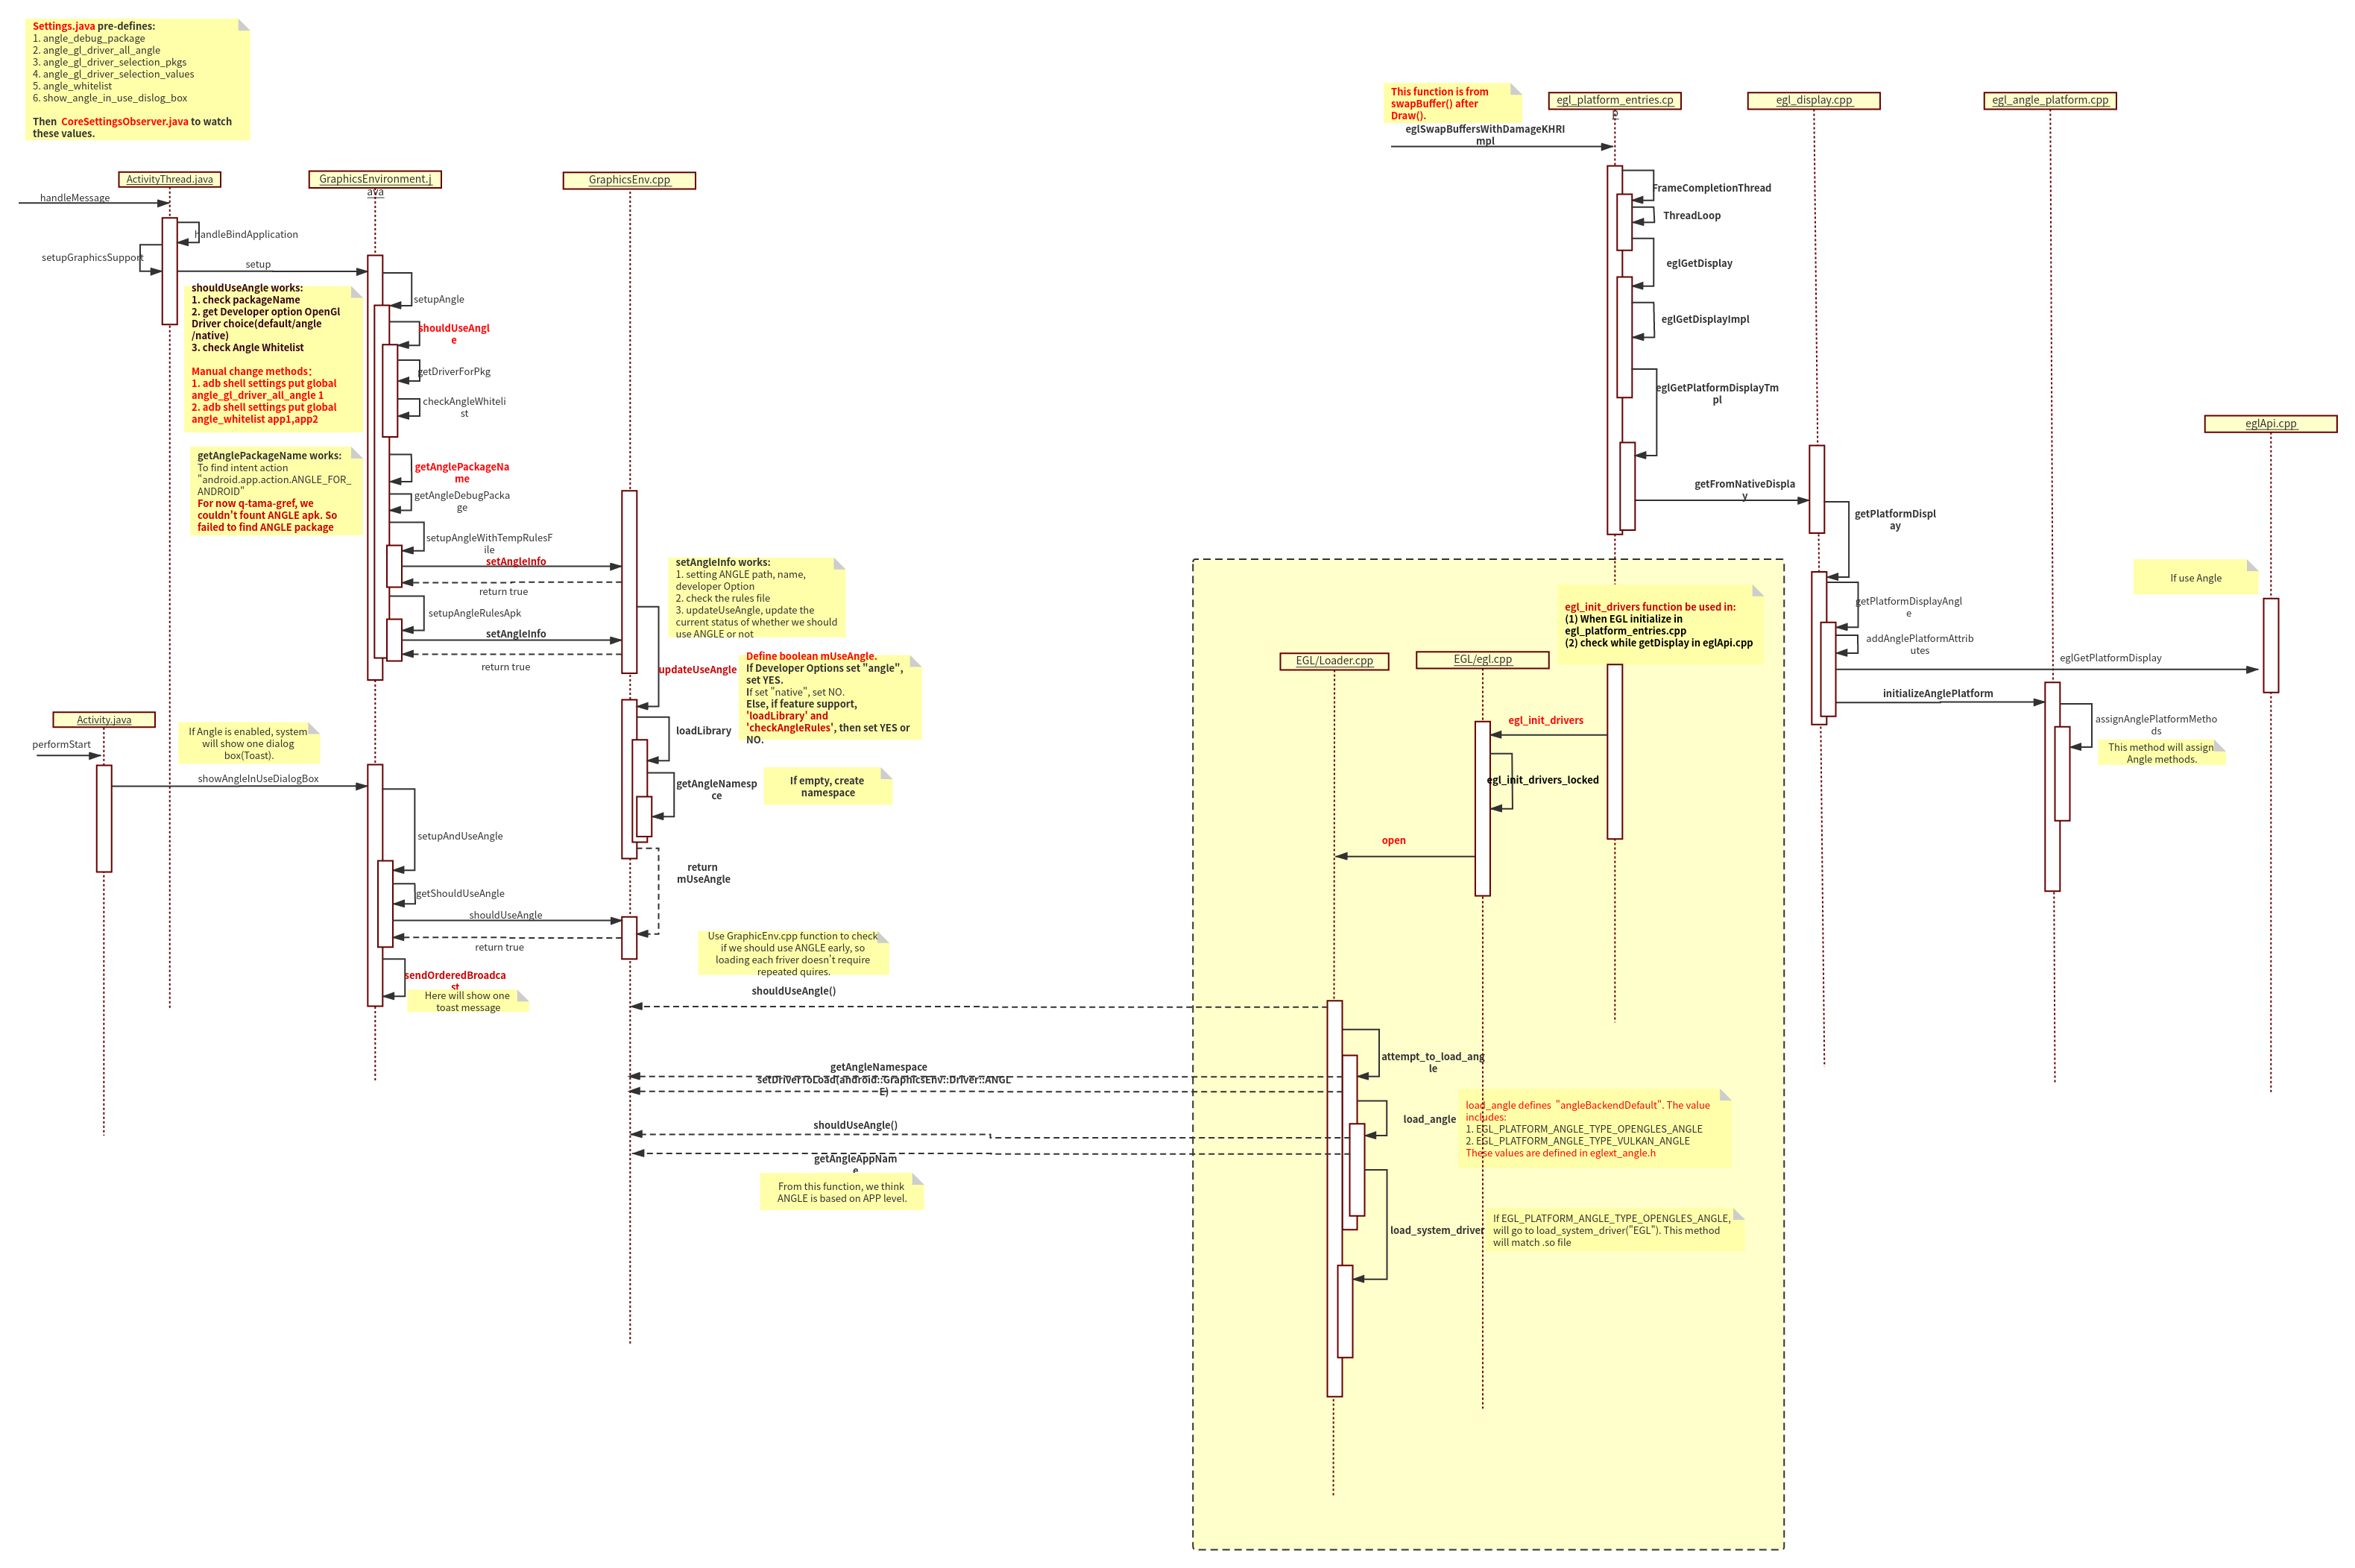Click the Settings.java pre-defines note

138,79
